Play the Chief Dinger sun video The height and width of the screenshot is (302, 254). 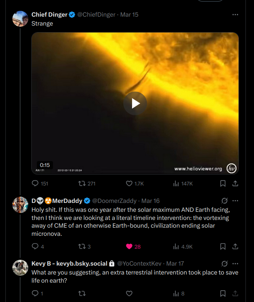[135, 103]
